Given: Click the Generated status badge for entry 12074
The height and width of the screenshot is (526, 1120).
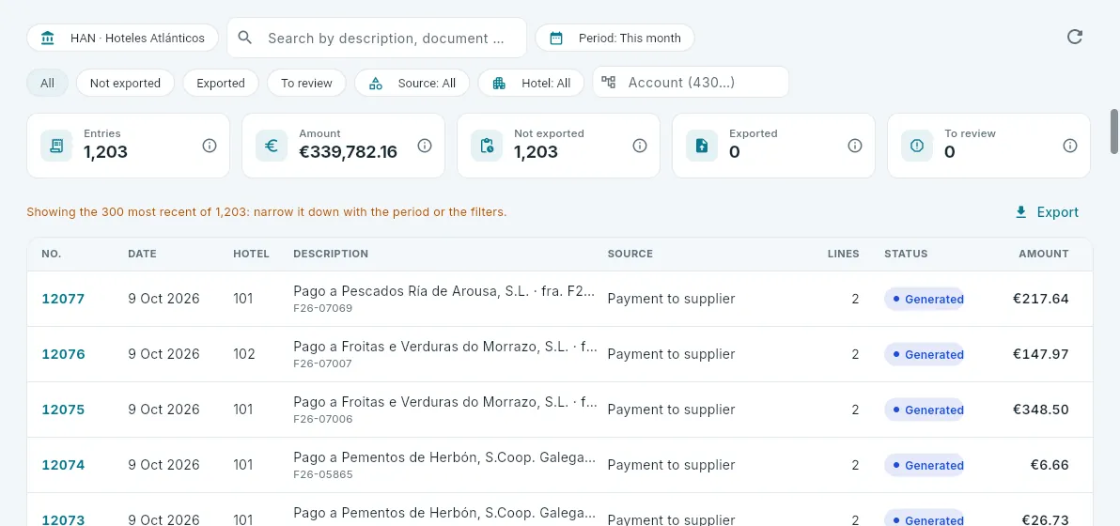Looking at the screenshot, I should [x=925, y=465].
